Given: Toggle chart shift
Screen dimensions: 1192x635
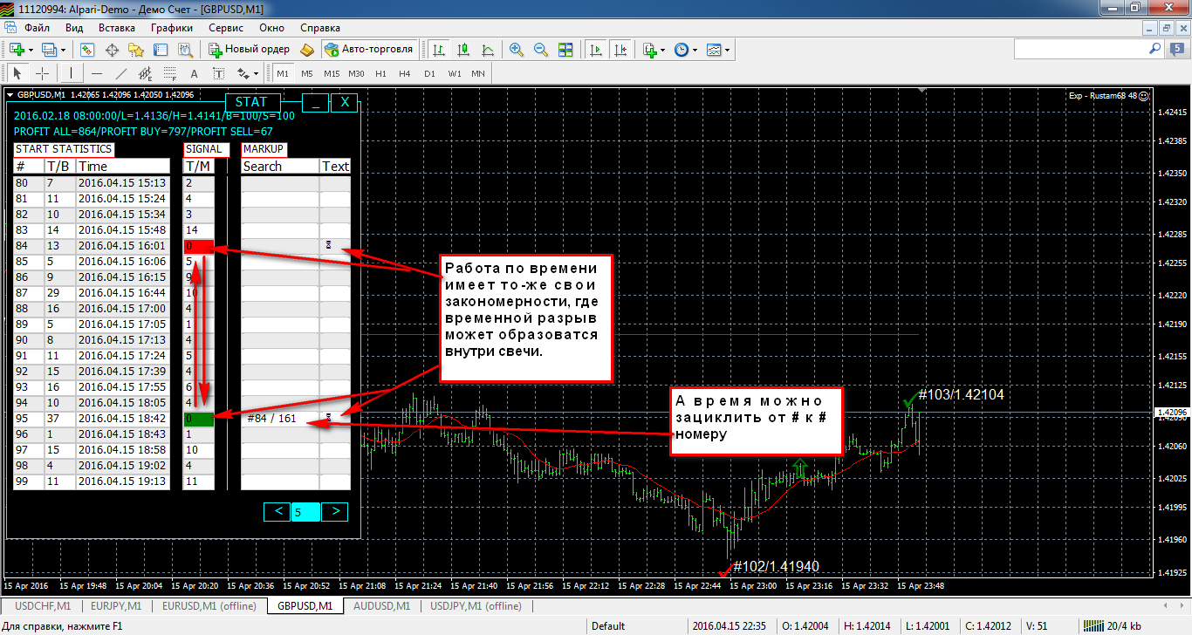Looking at the screenshot, I should click(621, 49).
